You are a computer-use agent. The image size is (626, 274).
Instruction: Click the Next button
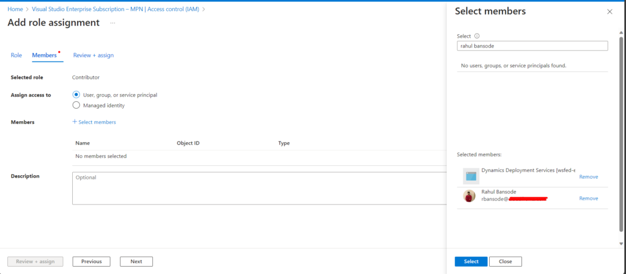[136, 261]
